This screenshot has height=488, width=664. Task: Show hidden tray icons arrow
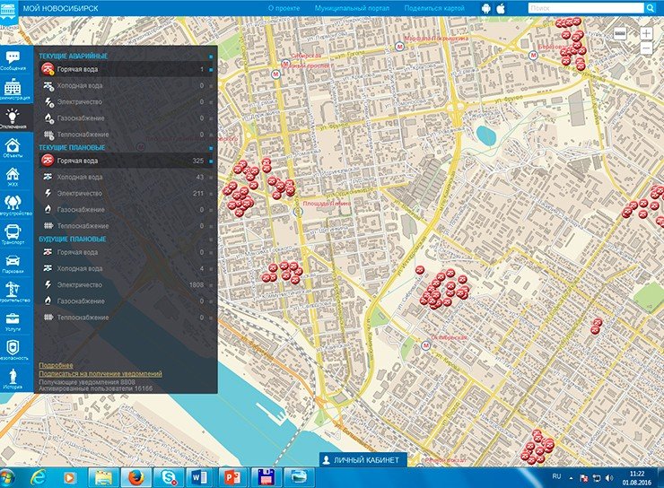[x=571, y=478]
